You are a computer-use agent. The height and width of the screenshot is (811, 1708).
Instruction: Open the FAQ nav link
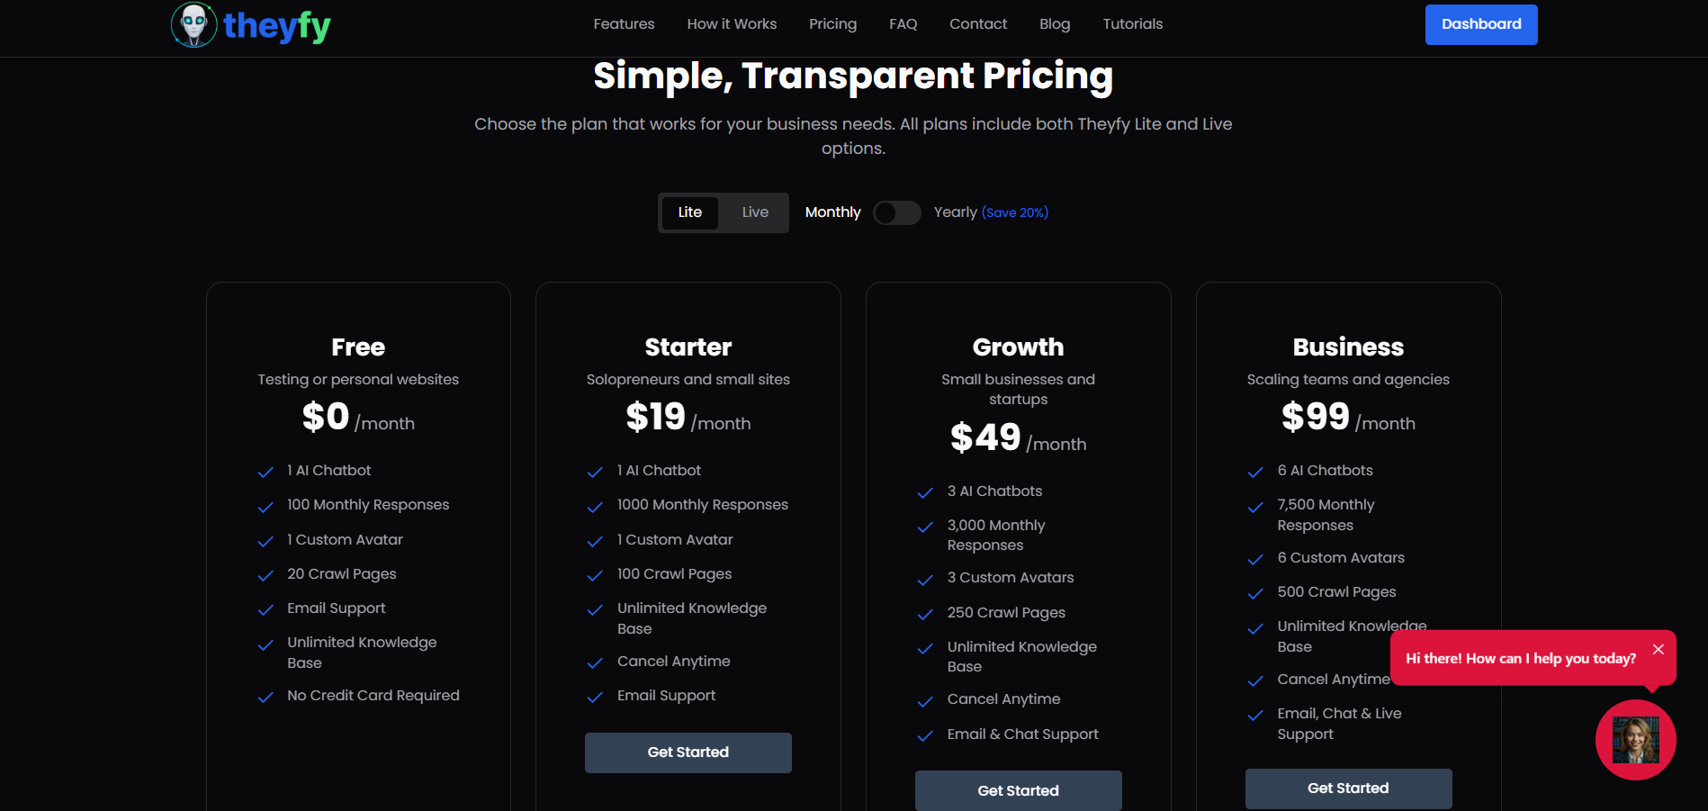(903, 24)
